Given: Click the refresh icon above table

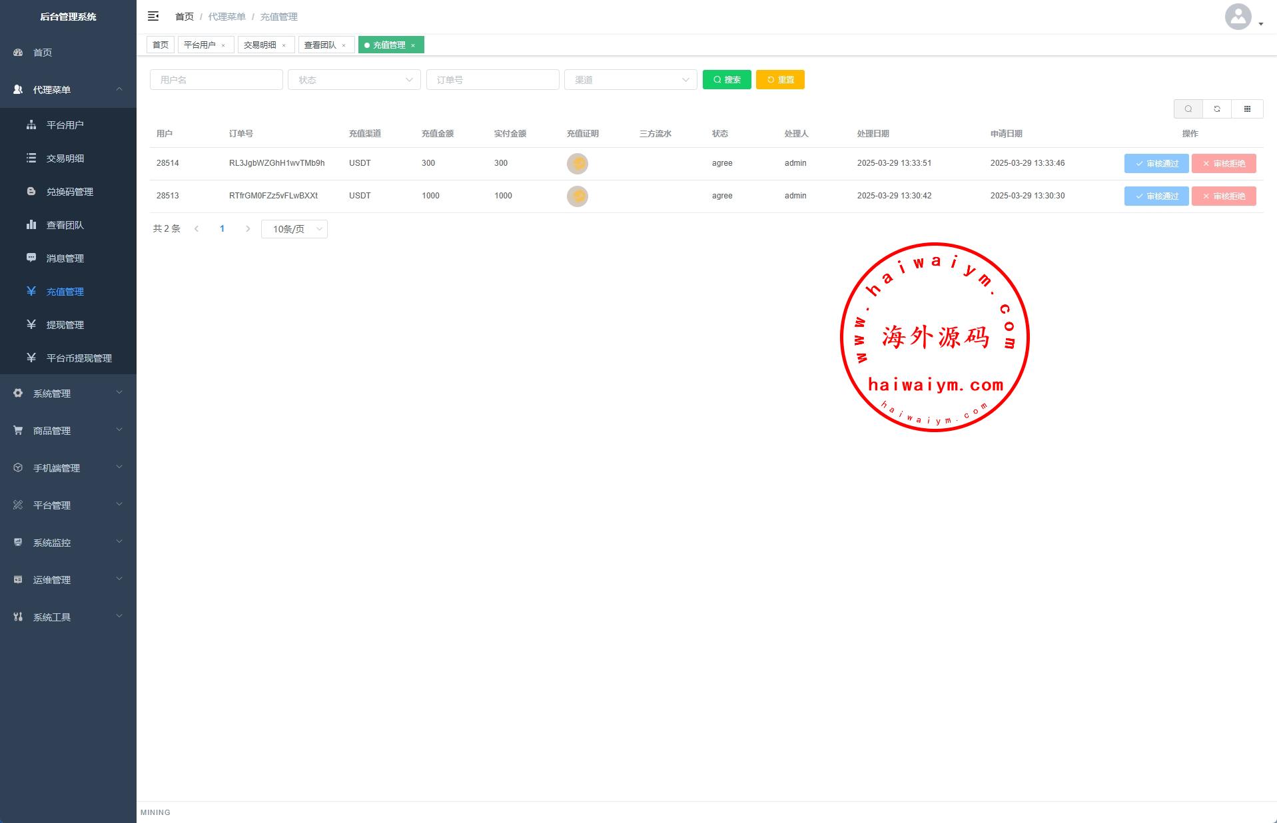Looking at the screenshot, I should 1217,109.
